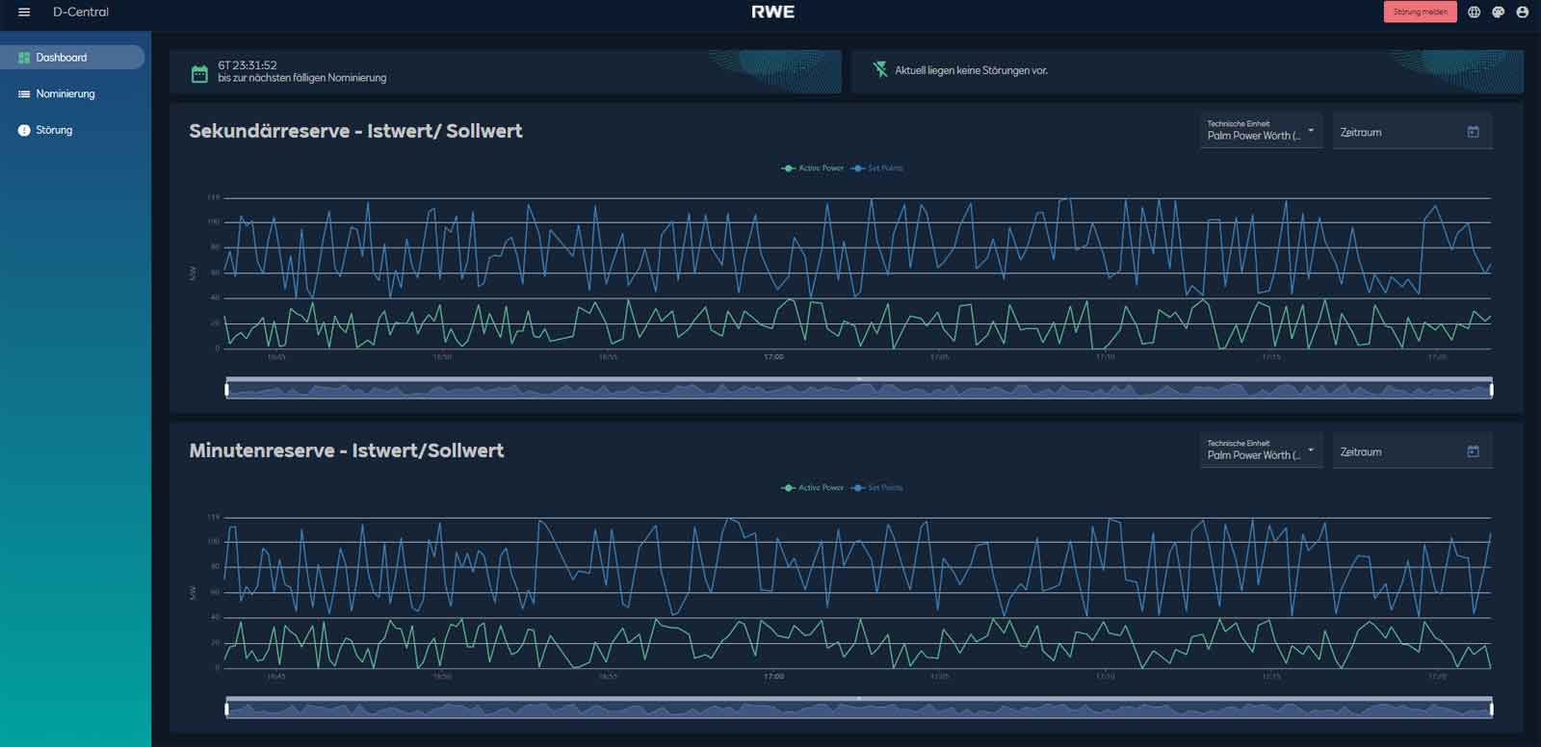1541x747 pixels.
Task: Click the Sekundärreserve Zeitraum date field
Action: click(x=1412, y=132)
